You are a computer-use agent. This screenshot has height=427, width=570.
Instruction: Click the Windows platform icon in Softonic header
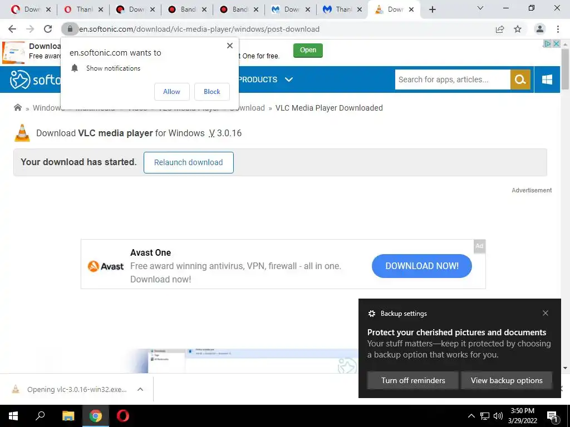(x=547, y=80)
